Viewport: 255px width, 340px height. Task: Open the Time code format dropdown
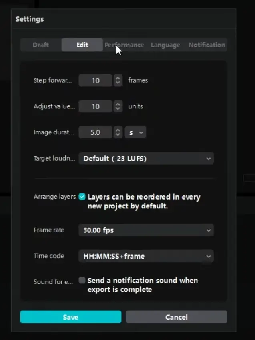click(x=146, y=256)
